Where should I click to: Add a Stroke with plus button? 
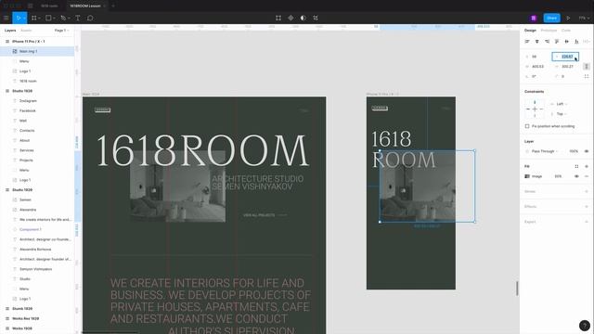click(x=587, y=191)
